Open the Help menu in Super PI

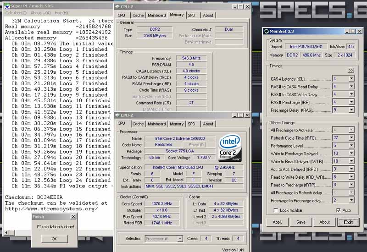click(x=61, y=13)
